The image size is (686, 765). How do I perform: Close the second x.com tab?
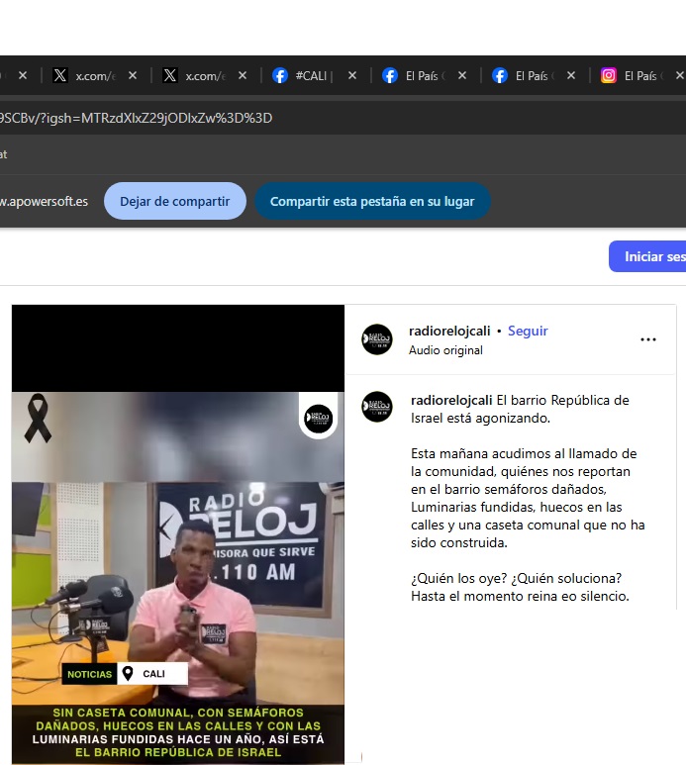[243, 75]
